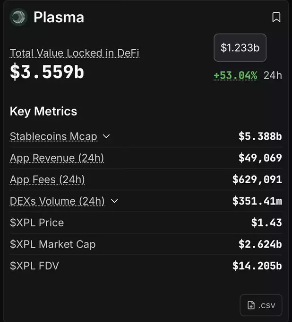Click the download icon in .csv button
This screenshot has height=322, width=292.
coord(251,305)
